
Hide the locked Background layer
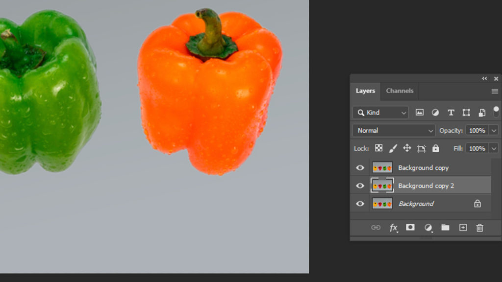click(360, 204)
